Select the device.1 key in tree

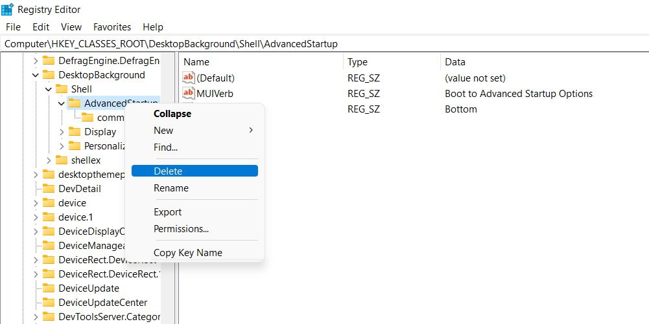[75, 217]
